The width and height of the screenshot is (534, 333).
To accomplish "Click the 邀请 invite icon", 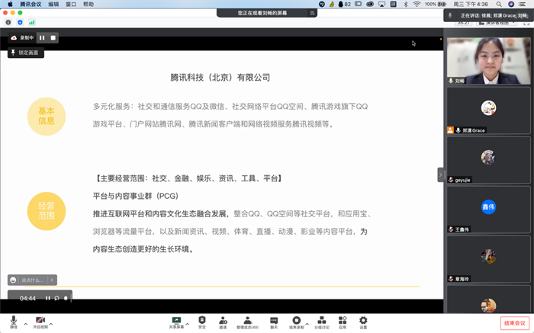I will click(x=223, y=321).
